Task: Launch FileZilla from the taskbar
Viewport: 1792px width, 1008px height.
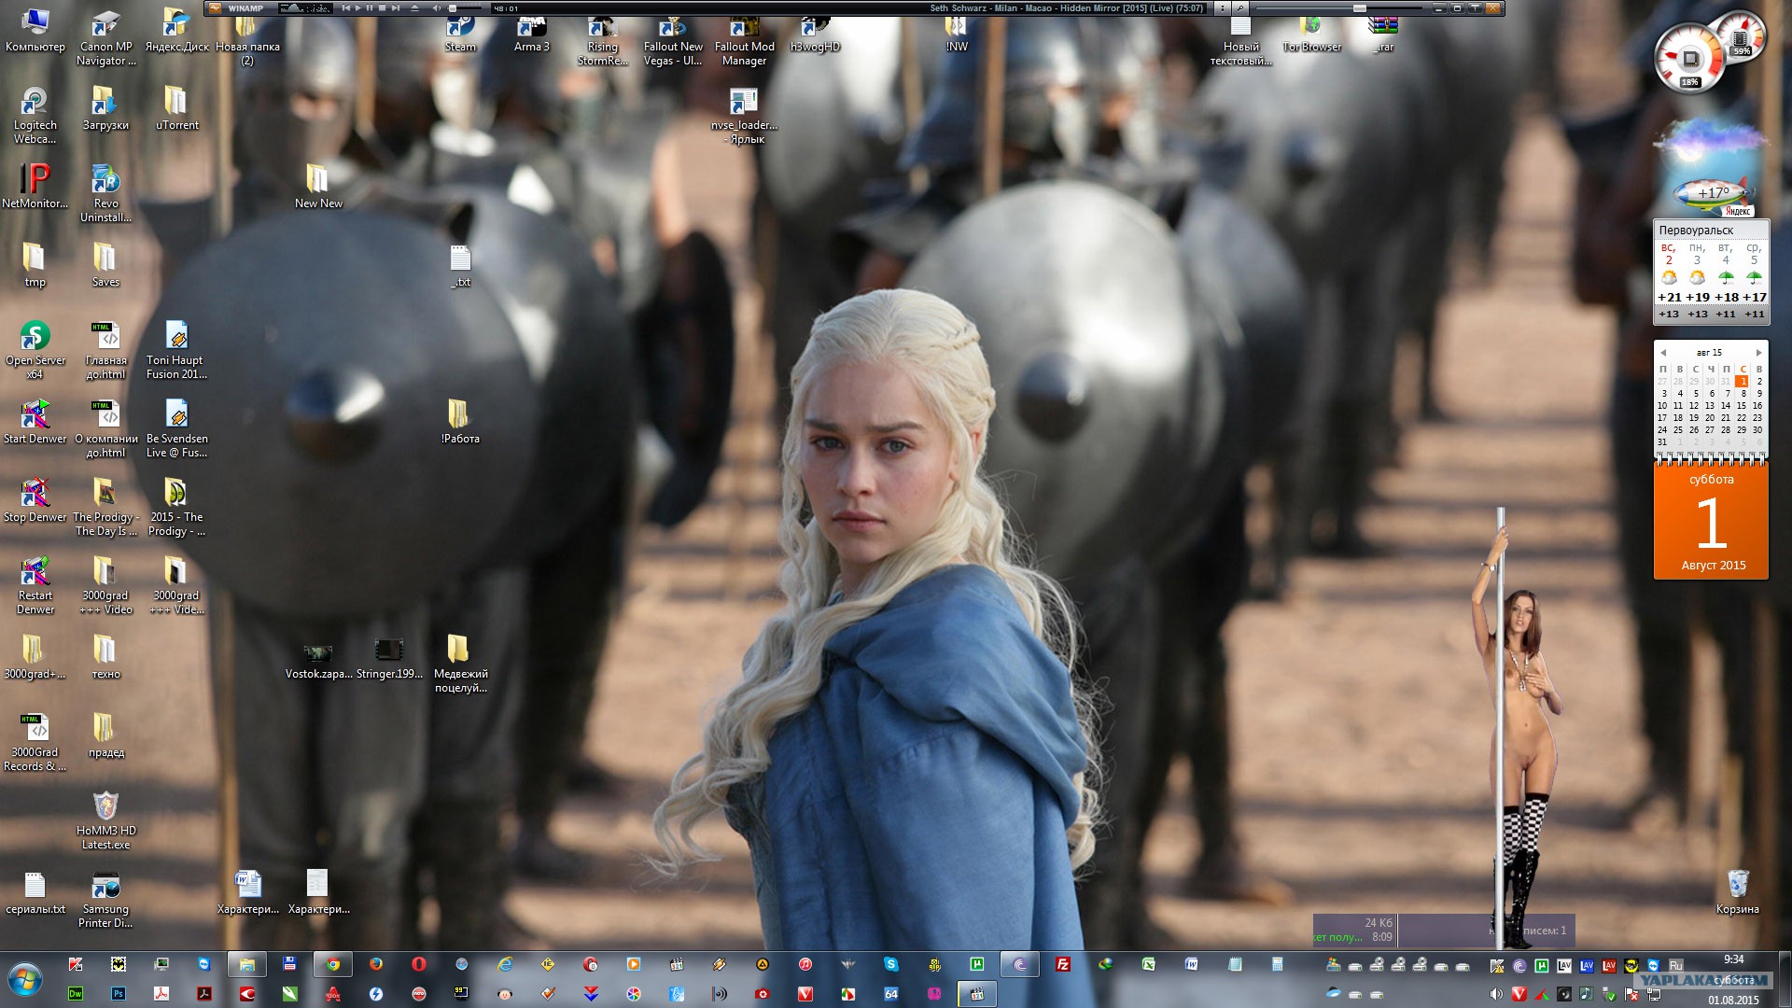Action: click(1063, 964)
